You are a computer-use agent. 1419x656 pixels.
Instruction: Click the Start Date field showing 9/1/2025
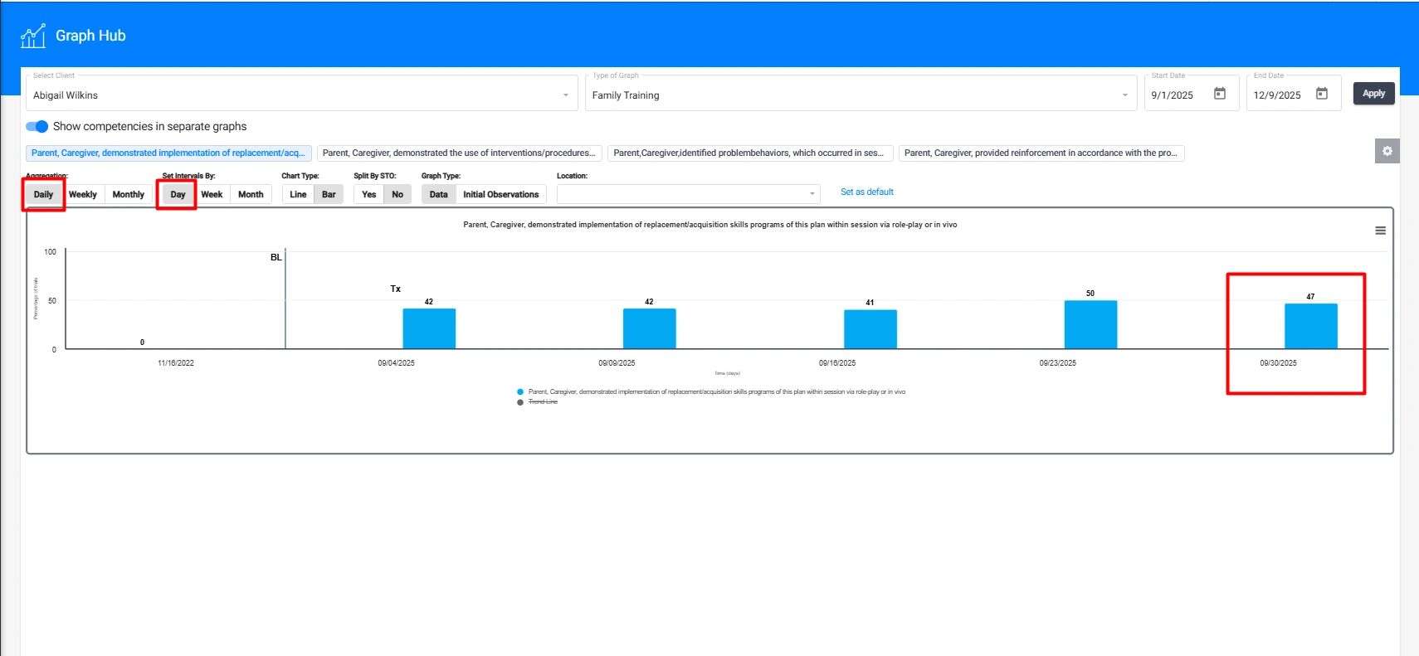[x=1191, y=95]
